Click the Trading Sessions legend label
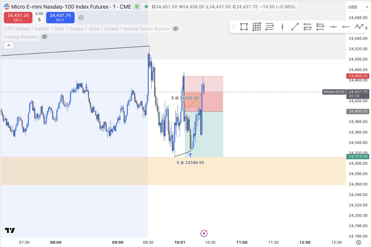Image resolution: width=371 pixels, height=247 pixels. 21,37
